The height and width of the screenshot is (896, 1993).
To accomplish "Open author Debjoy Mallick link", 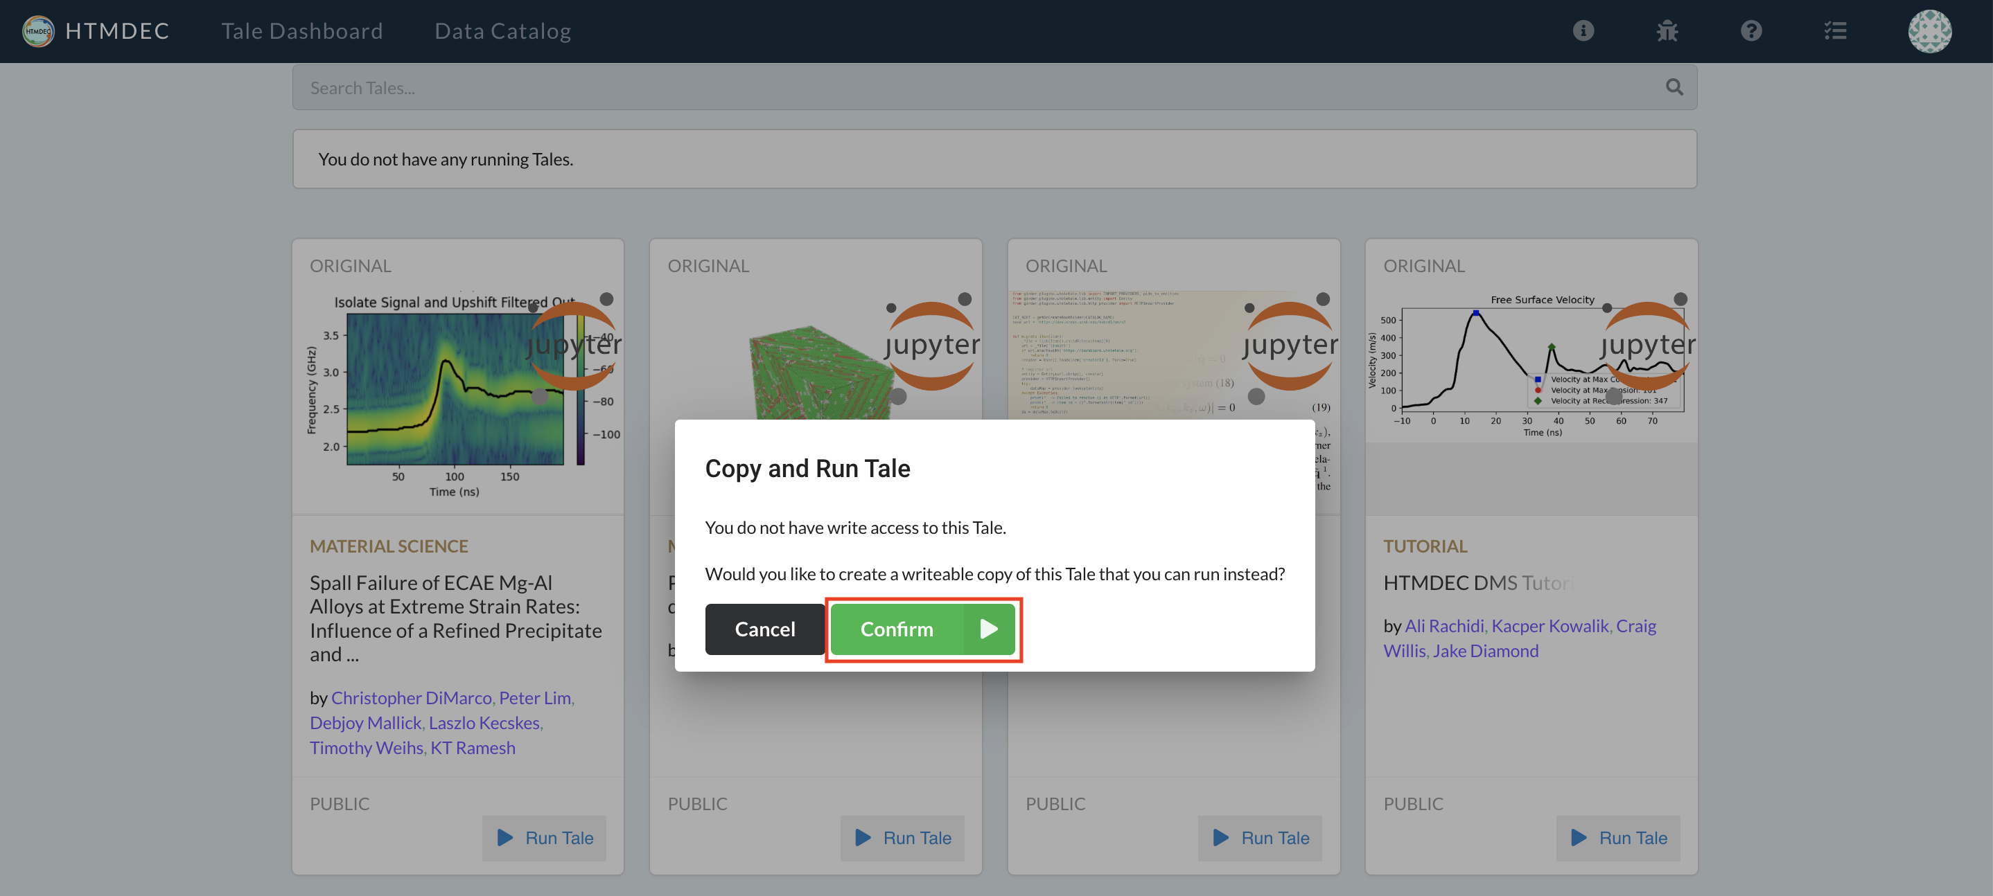I will coord(365,722).
